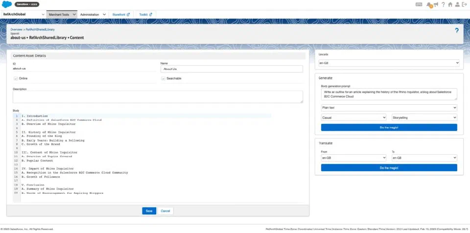Click the Sandbox instance badge
The width and height of the screenshot is (470, 233).
[26, 4]
